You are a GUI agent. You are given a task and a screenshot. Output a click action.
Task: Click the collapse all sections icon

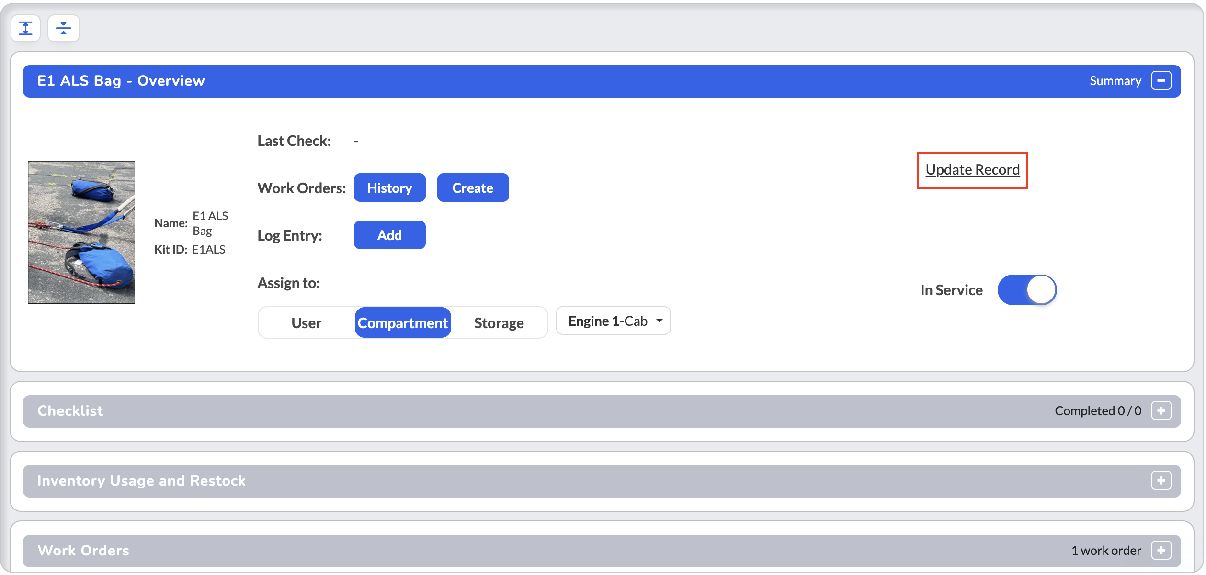[63, 28]
